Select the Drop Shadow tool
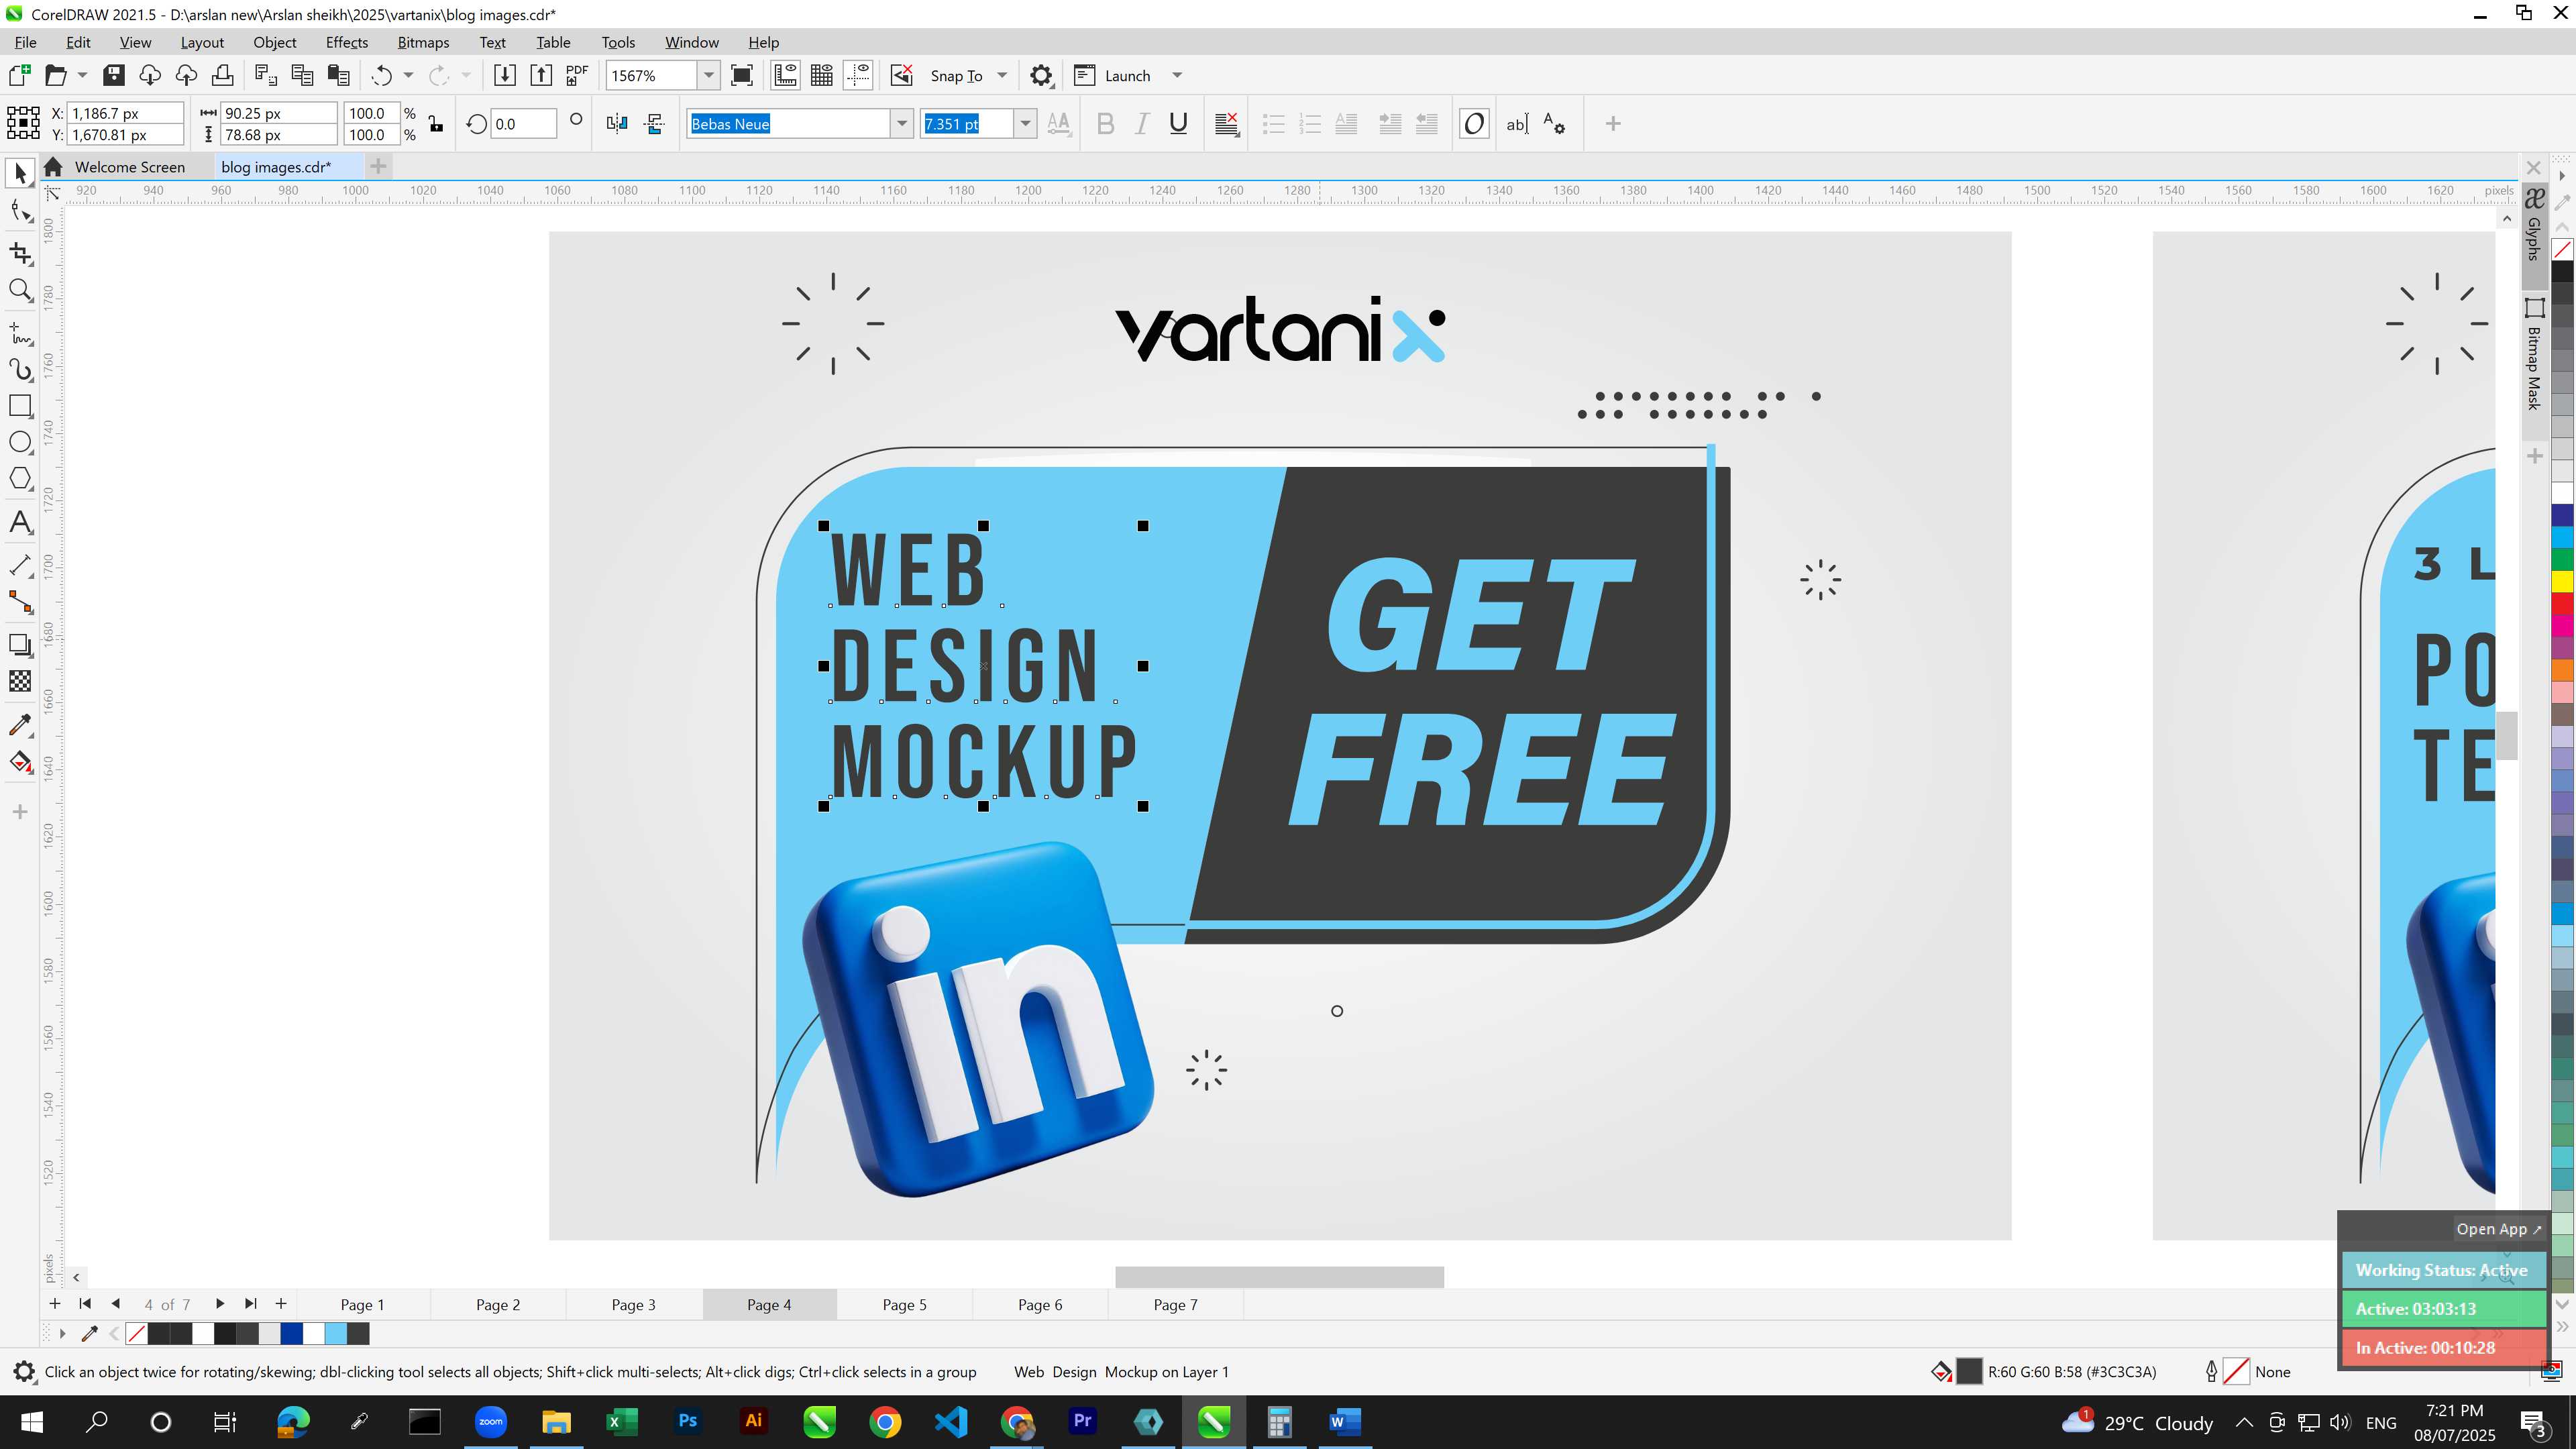 tap(20, 645)
